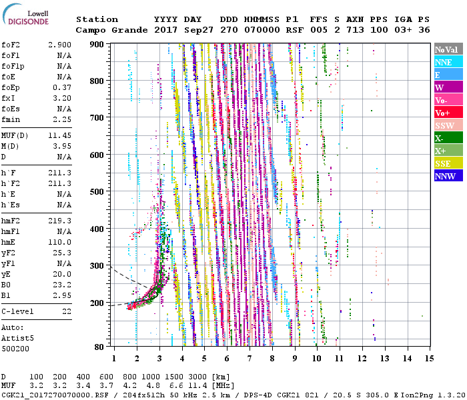467x400 pixels.
Task: Click the fmin value 2.25
Action: click(x=62, y=119)
